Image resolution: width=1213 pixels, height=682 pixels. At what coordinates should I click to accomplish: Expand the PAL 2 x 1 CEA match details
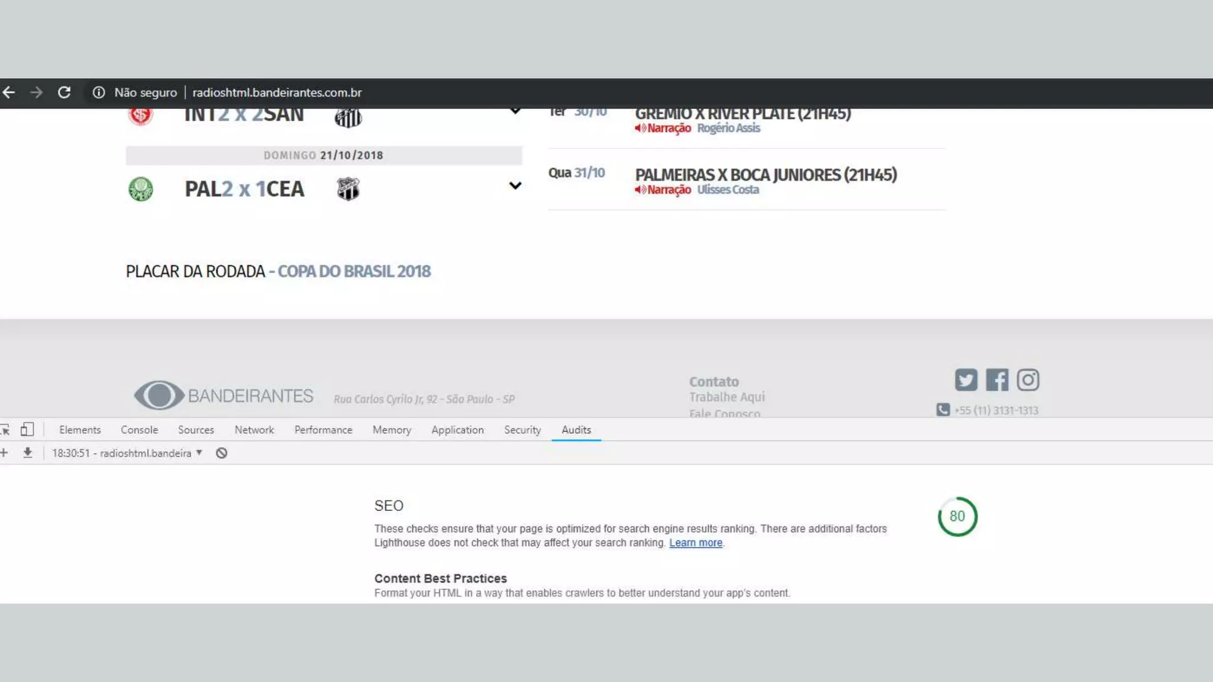point(515,186)
